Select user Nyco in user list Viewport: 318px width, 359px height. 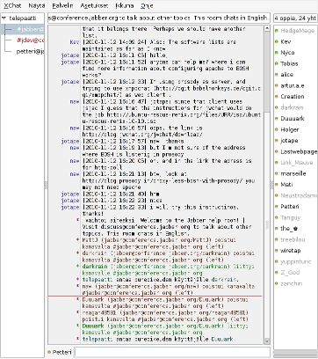[287, 53]
